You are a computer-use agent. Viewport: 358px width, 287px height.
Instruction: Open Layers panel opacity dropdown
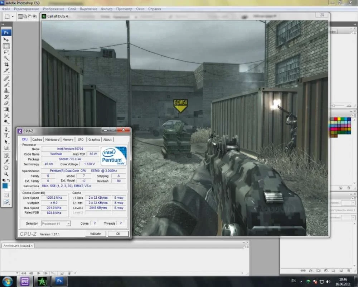pyautogui.click(x=353, y=203)
